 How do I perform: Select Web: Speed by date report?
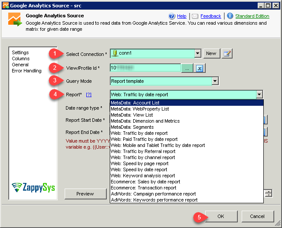[x=187, y=169]
